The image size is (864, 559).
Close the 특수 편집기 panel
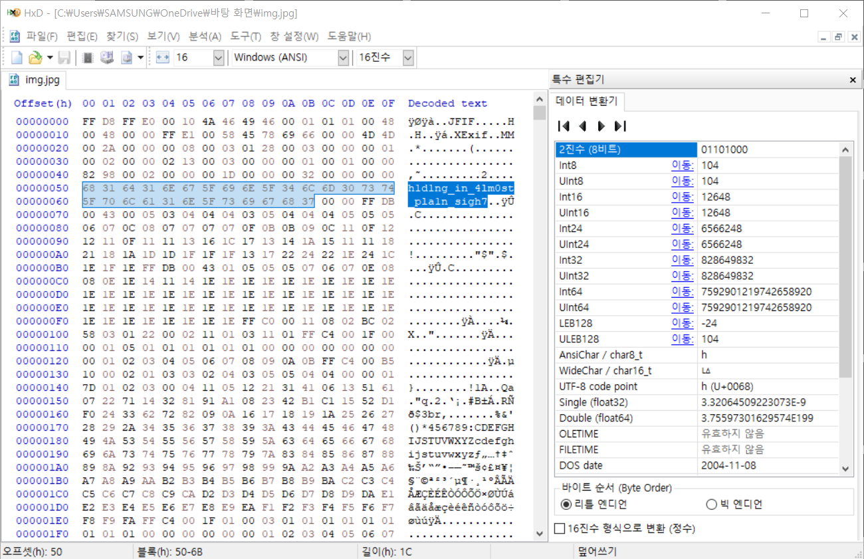(x=853, y=80)
